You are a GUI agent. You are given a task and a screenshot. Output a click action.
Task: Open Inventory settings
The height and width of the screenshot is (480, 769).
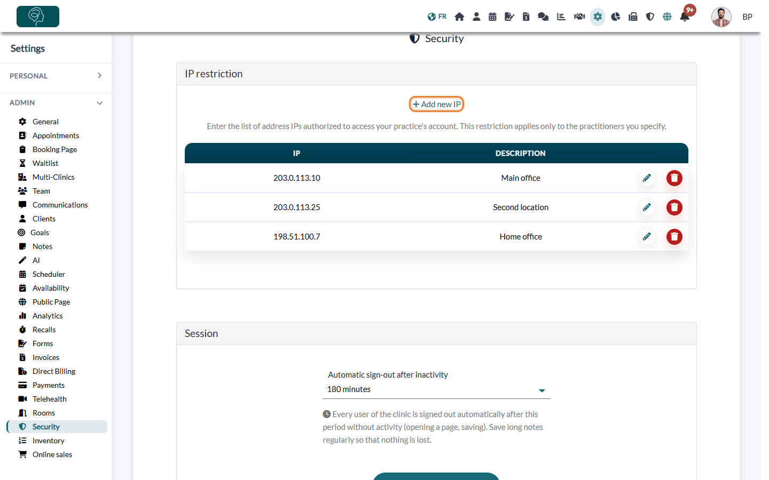(48, 441)
